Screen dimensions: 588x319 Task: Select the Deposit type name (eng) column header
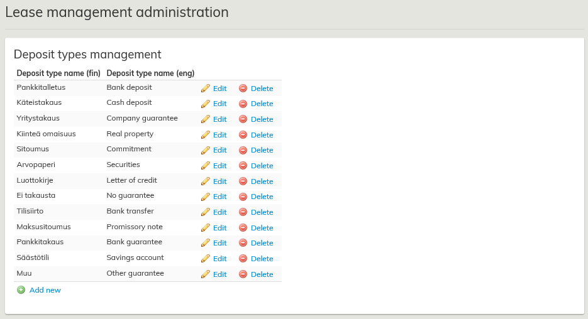pyautogui.click(x=150, y=73)
